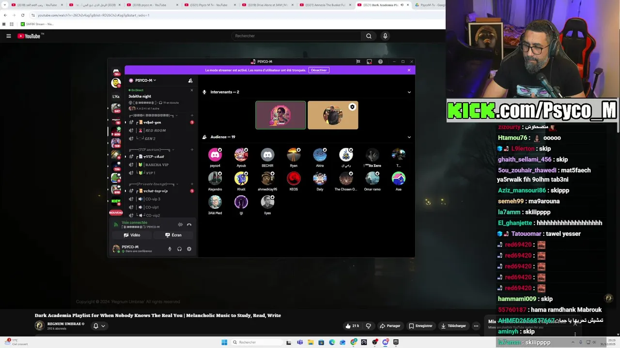This screenshot has height=348, width=620.
Task: Start YouTube voice search microphone
Action: (x=385, y=36)
